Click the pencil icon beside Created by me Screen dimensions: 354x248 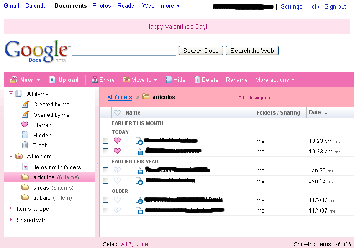(26, 104)
